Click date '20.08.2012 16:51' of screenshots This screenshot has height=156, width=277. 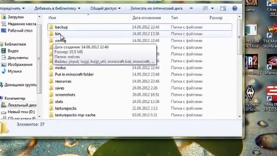click(x=146, y=95)
